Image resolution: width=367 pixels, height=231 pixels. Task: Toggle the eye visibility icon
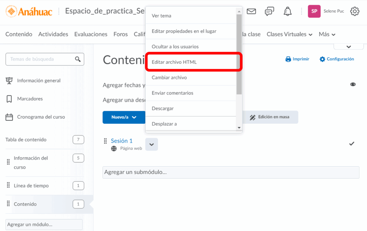[353, 84]
